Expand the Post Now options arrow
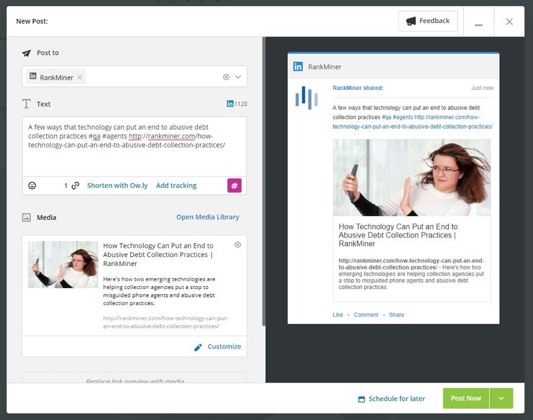Viewport: 533px width, 420px height. [502, 398]
